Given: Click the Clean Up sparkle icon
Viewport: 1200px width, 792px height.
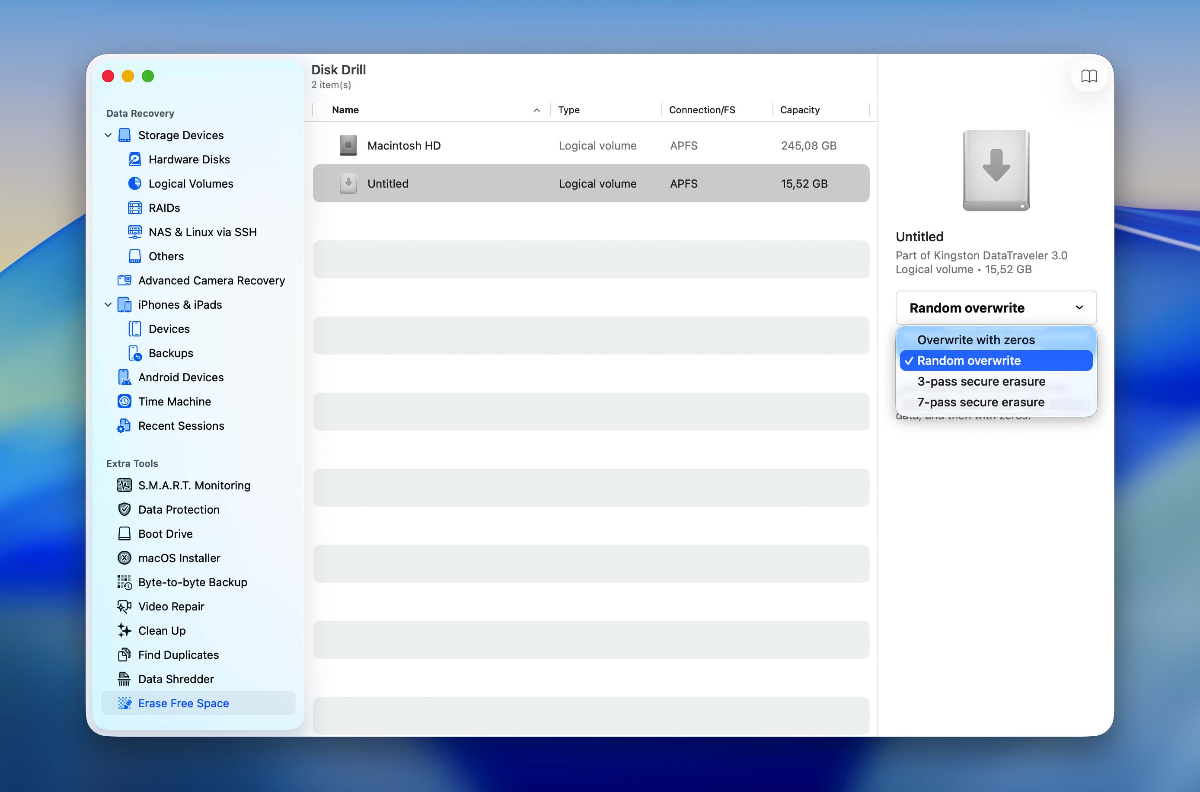Looking at the screenshot, I should [x=124, y=630].
